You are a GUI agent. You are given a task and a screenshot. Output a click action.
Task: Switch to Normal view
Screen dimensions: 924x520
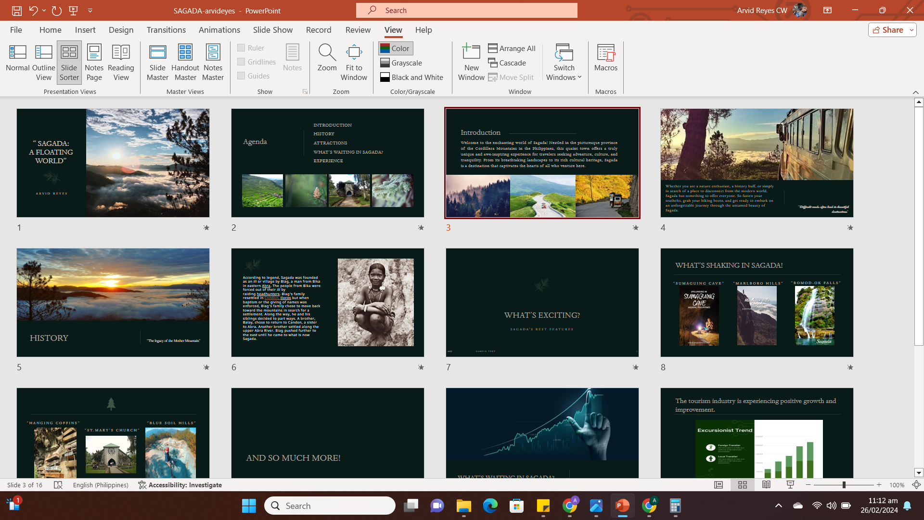point(18,63)
